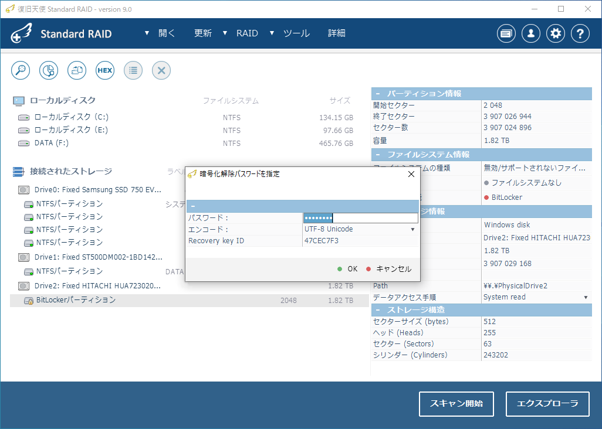Click the 更新 menu item
The height and width of the screenshot is (429, 602).
click(202, 33)
